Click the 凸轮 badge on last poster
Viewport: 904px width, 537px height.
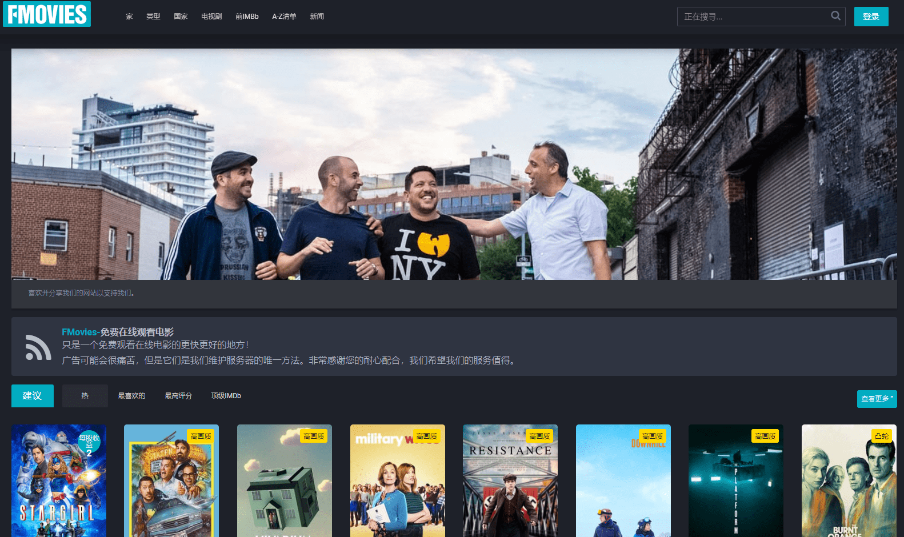pos(882,436)
